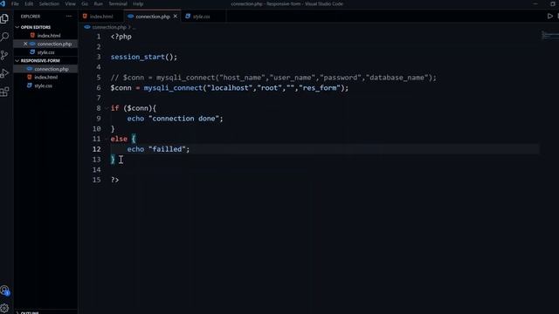Switch to the index.html tab

coord(101,17)
